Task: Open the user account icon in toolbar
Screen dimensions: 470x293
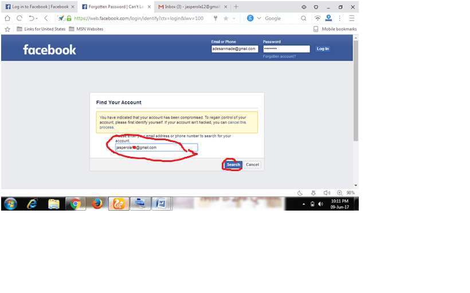Action: [x=328, y=18]
